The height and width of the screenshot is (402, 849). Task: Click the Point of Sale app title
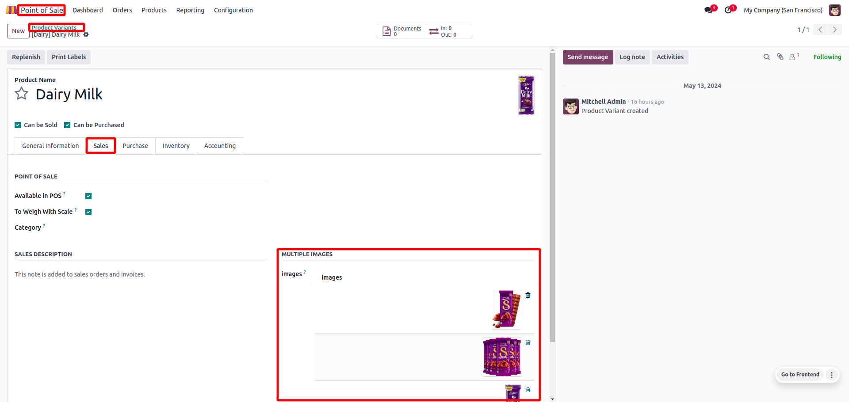[x=42, y=10]
